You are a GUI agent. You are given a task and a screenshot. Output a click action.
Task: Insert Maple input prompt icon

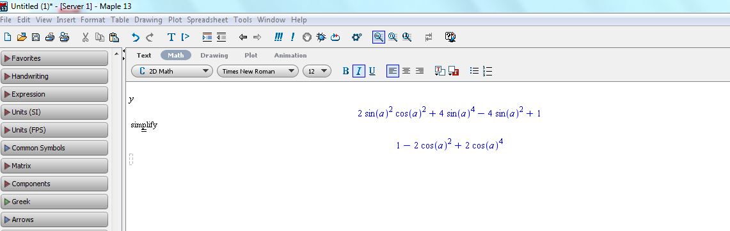pyautogui.click(x=186, y=37)
